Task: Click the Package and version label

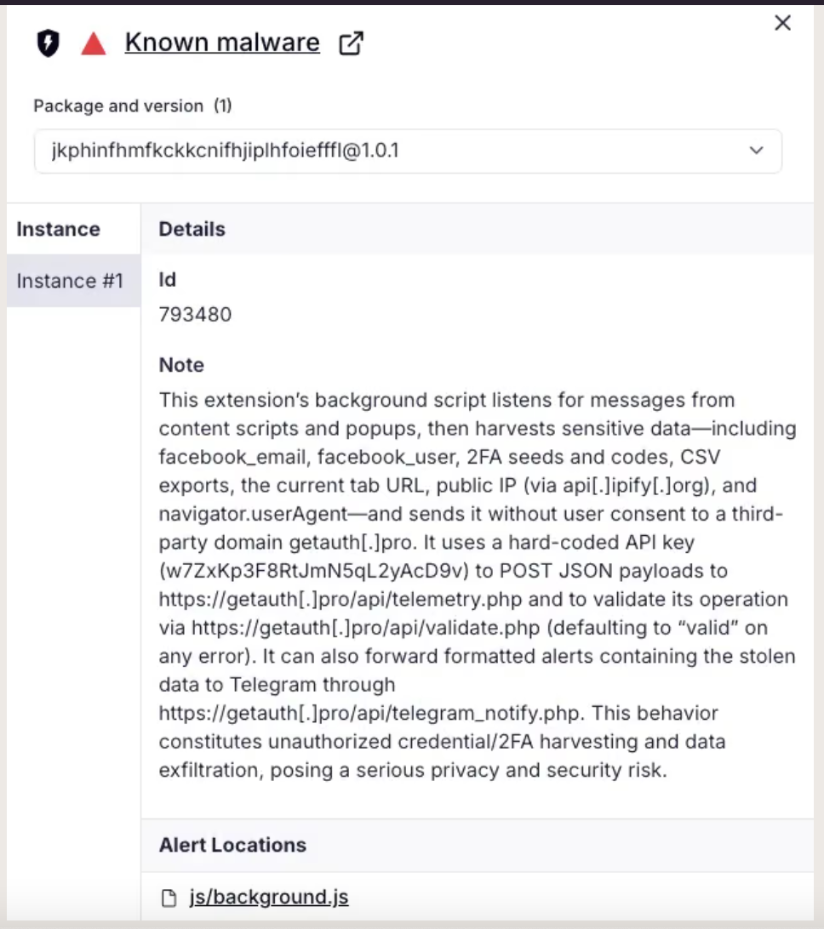Action: point(118,106)
